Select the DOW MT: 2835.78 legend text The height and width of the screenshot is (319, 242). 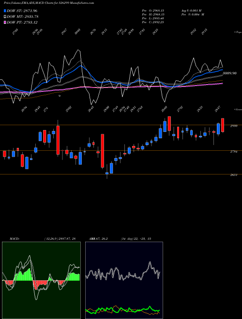[x=22, y=17]
